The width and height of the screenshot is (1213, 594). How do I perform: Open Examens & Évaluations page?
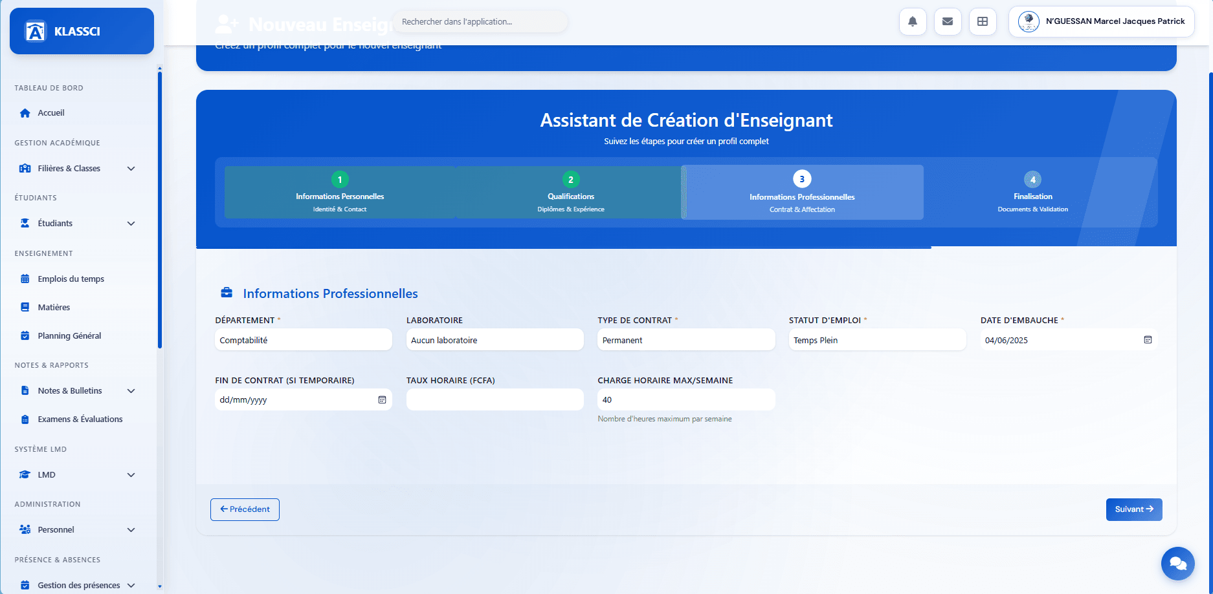(x=79, y=419)
